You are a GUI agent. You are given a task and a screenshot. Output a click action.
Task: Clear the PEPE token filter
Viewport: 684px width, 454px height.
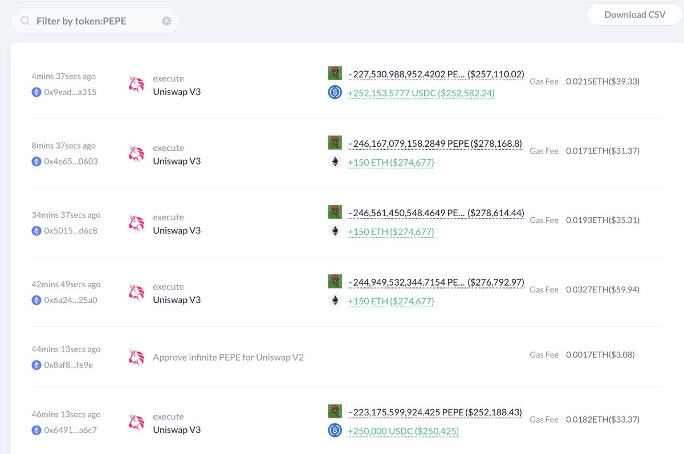pos(166,21)
